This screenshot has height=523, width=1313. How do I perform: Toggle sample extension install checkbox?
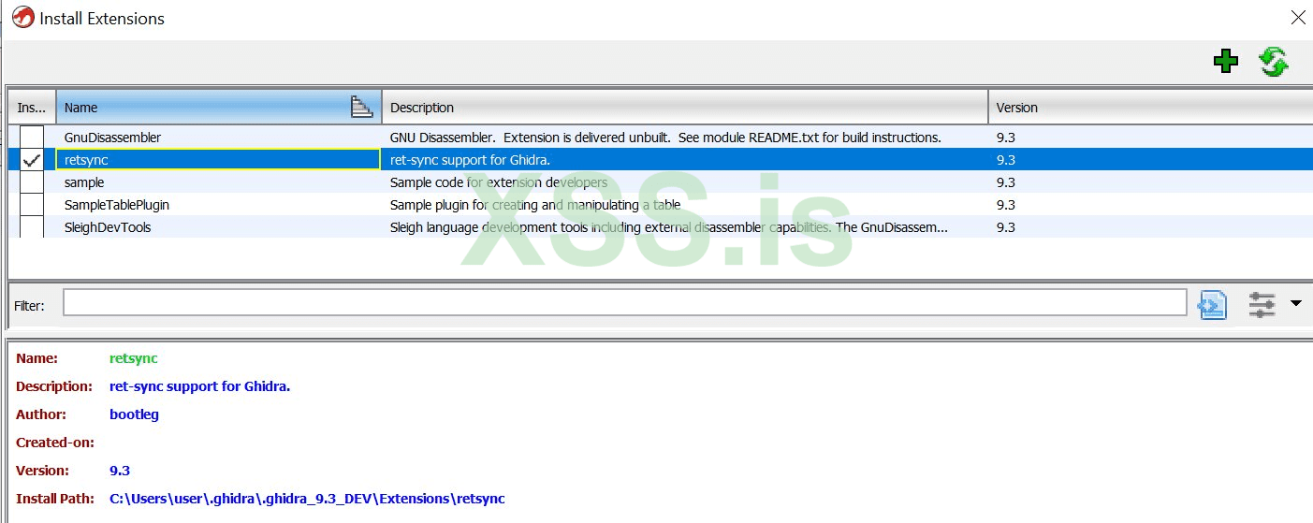(32, 182)
